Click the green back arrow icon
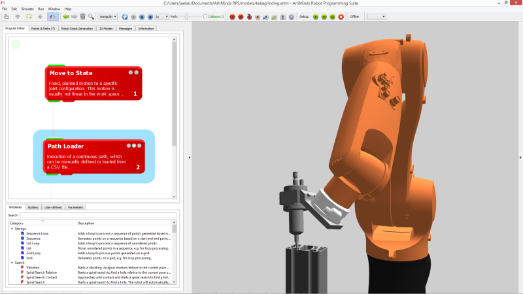The width and height of the screenshot is (523, 294). (x=65, y=16)
